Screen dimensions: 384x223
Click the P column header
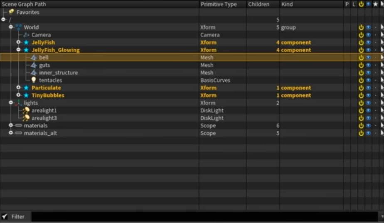tap(347, 4)
